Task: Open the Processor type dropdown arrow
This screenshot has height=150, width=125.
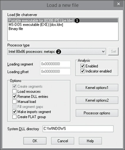Action: [103, 52]
